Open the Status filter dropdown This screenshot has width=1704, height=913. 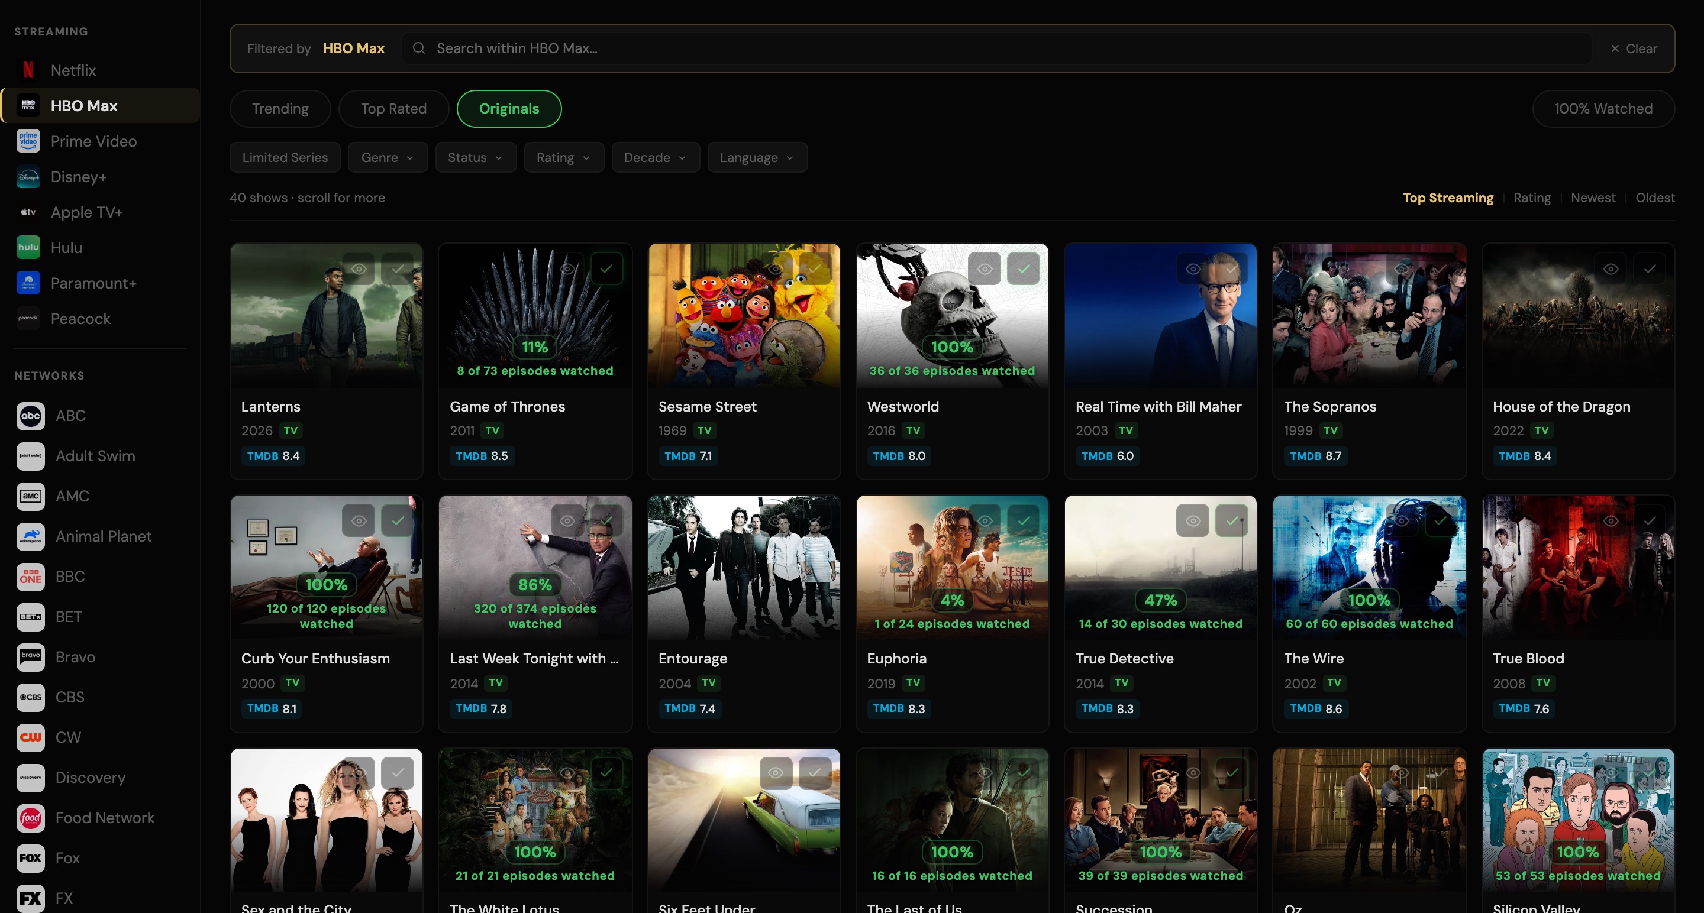(x=476, y=157)
